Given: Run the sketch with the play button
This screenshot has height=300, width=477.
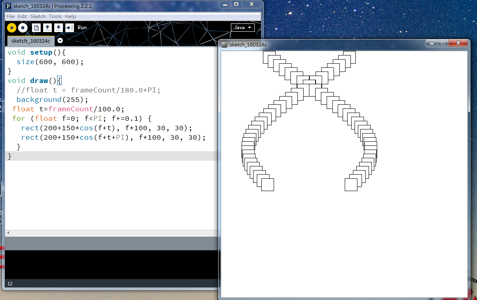Looking at the screenshot, I should click(x=12, y=28).
